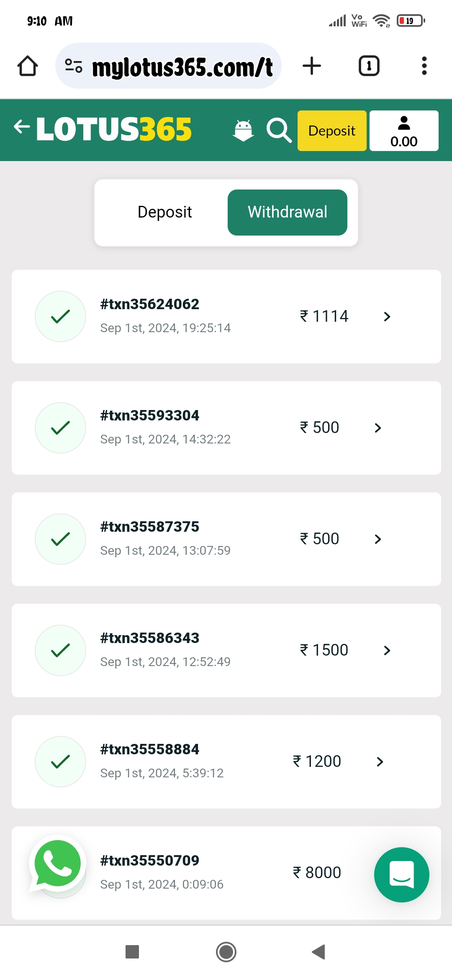Expand the txn35593304 chevron arrow
Screen dimensions: 452x979
click(x=378, y=428)
